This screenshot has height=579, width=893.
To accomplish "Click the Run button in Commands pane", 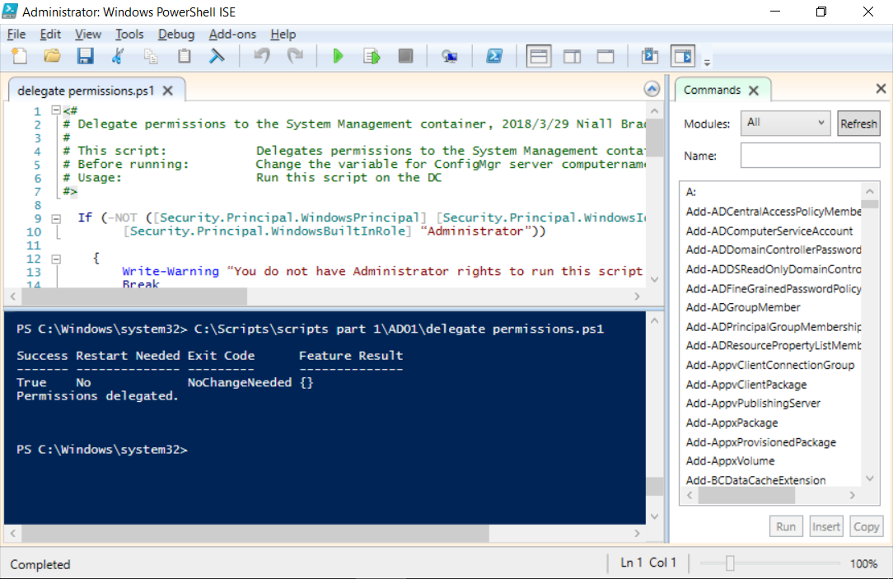I will 786,526.
